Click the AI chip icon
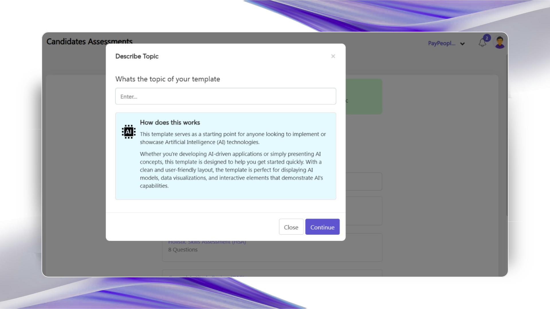The height and width of the screenshot is (309, 550). tap(129, 132)
